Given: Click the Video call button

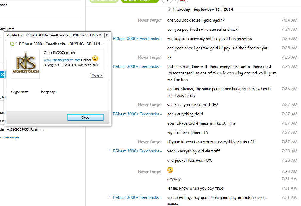Looking at the screenshot, I should (x=104, y=1).
